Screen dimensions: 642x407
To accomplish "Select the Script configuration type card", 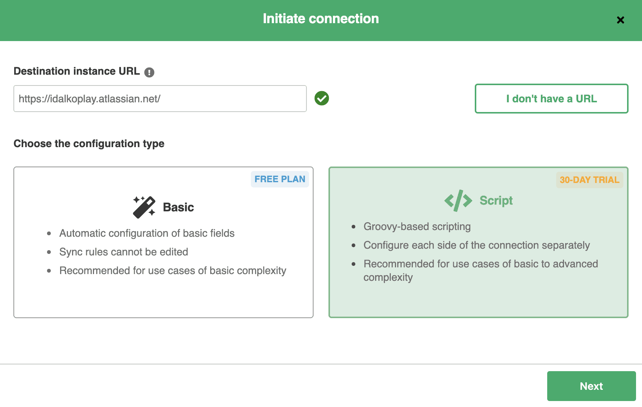I will pyautogui.click(x=479, y=242).
